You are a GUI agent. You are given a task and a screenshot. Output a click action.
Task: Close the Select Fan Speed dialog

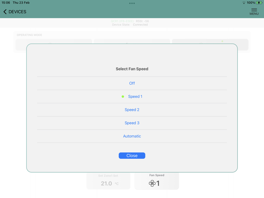(x=132, y=155)
